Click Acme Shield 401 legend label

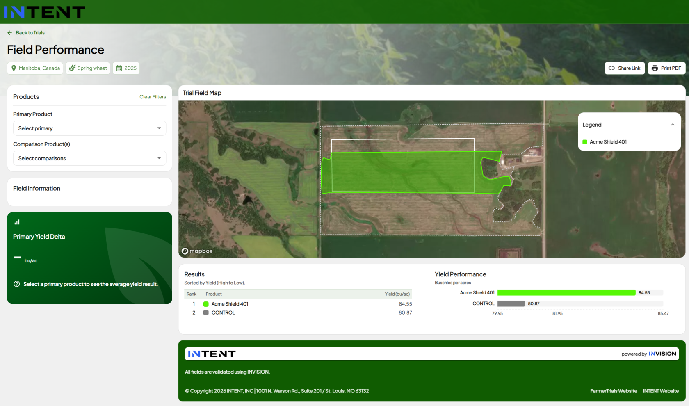tap(608, 142)
